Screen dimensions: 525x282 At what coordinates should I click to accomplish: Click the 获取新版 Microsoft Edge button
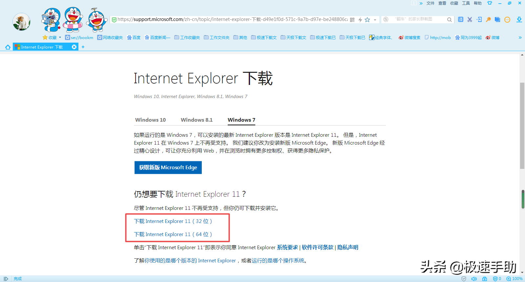168,168
